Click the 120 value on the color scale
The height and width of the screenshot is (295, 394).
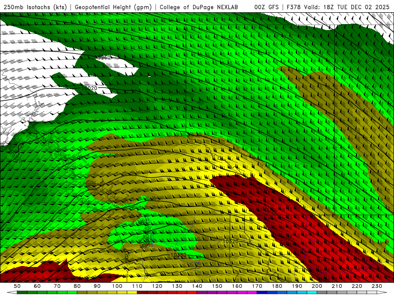point(157,286)
